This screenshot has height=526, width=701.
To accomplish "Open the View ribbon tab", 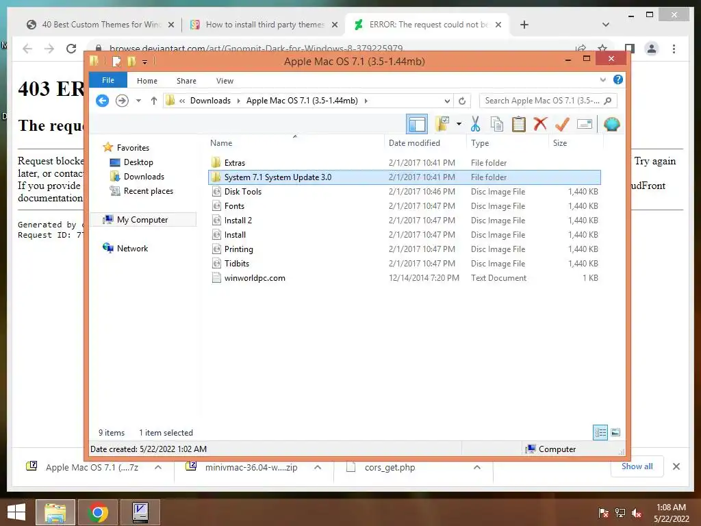I will coord(225,81).
